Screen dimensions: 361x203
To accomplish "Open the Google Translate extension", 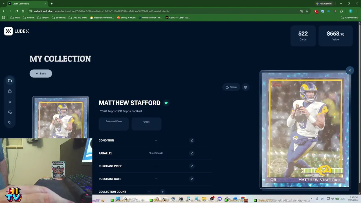I will coord(322,11).
